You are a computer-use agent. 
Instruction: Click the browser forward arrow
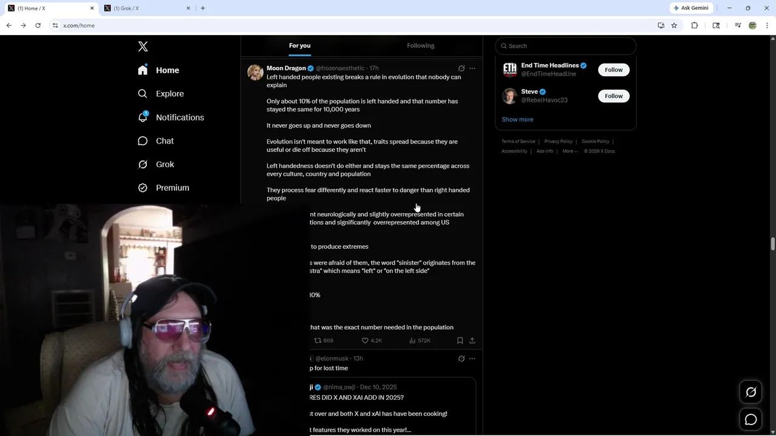[x=23, y=25]
